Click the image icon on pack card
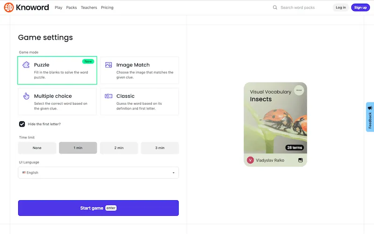374x234 pixels. coord(301,160)
